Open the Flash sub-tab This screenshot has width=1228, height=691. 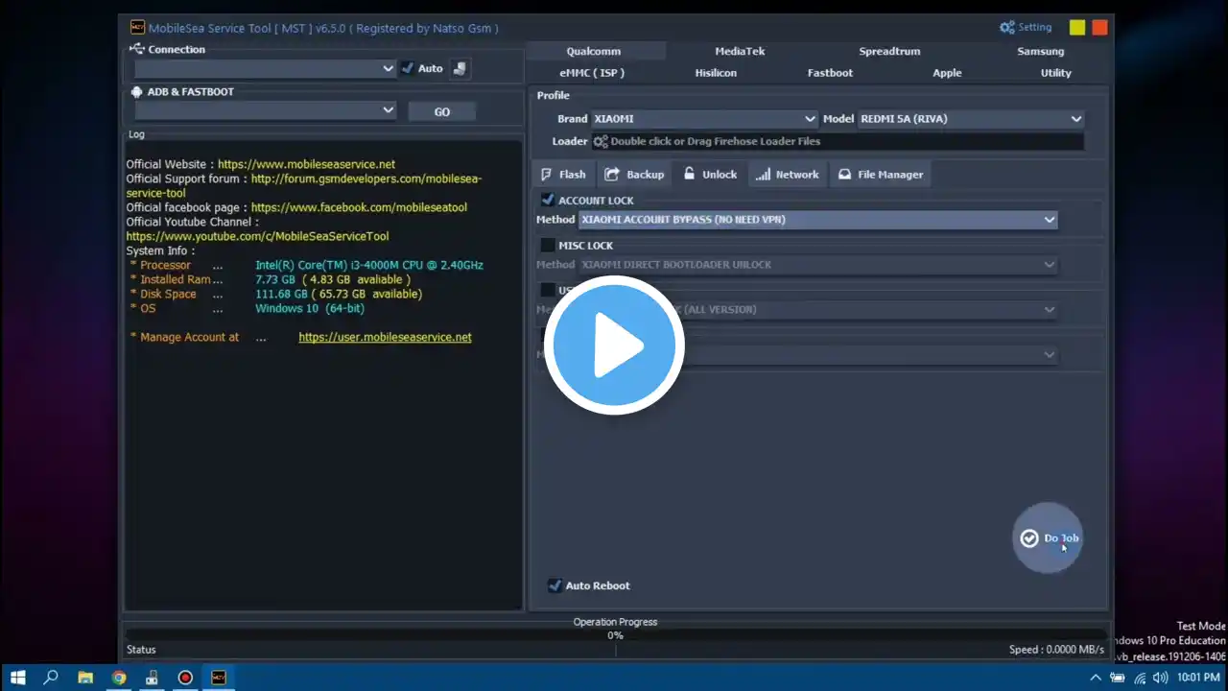click(563, 175)
